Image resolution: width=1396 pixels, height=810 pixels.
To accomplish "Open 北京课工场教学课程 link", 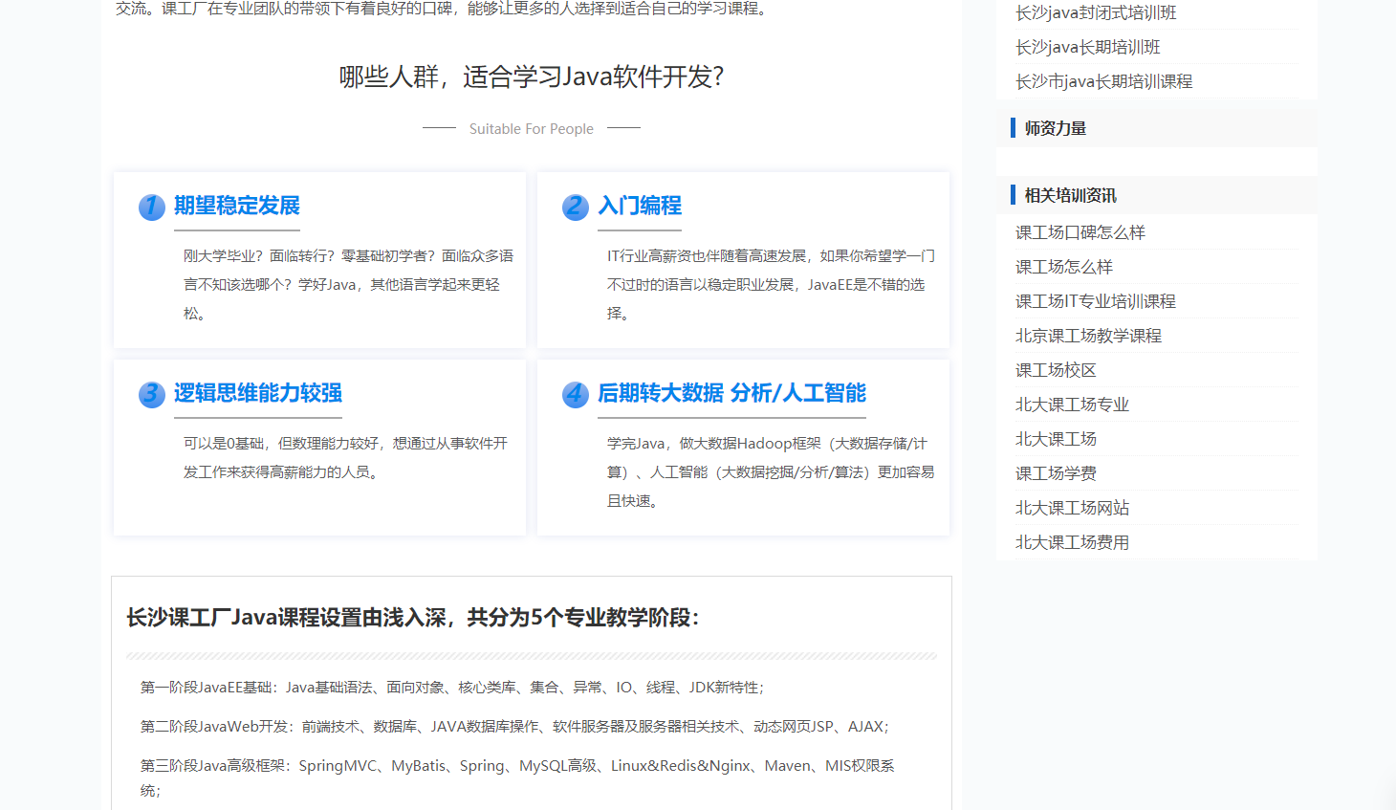I will pos(1088,336).
